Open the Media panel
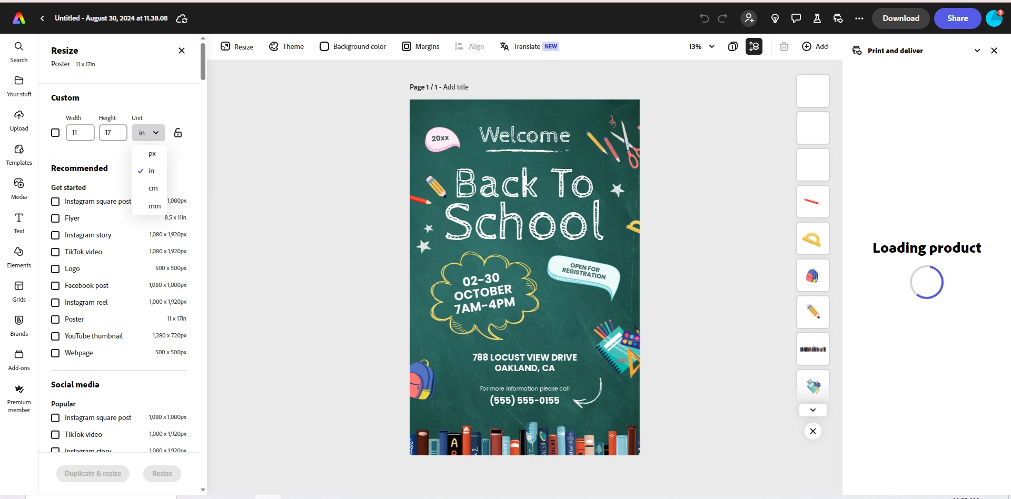This screenshot has height=499, width=1011. pos(19,189)
